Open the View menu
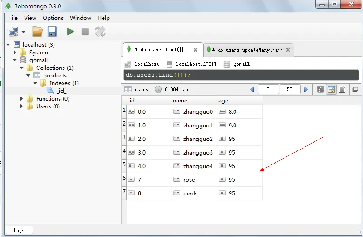This screenshot has width=363, height=237. [30, 18]
